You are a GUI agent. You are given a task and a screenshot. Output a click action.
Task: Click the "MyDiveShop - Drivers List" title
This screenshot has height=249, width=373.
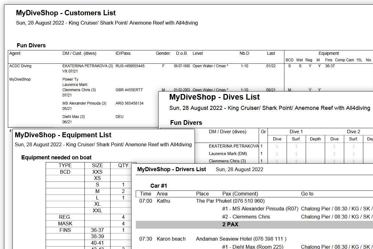(x=172, y=169)
